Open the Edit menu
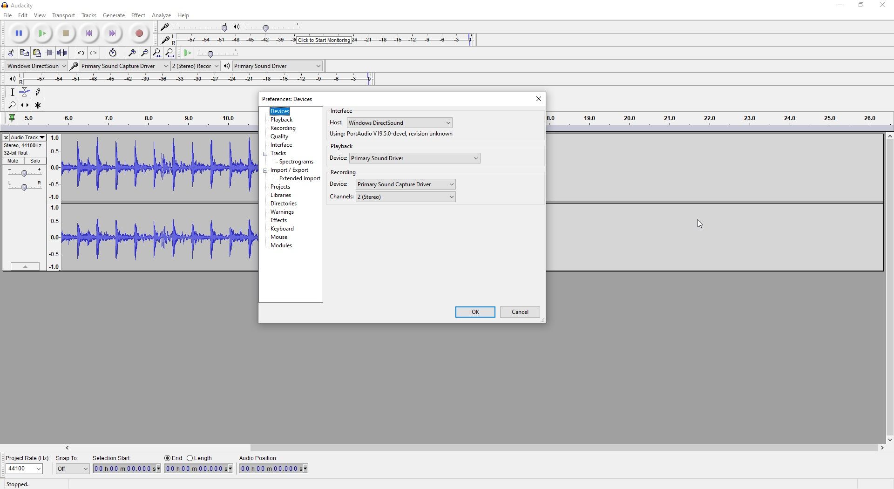 click(23, 15)
